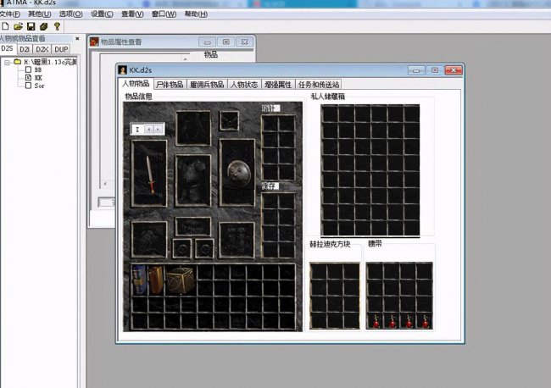Viewport: 551px width, 388px height.
Task: Close the character/item browser side panel
Action: (77, 39)
